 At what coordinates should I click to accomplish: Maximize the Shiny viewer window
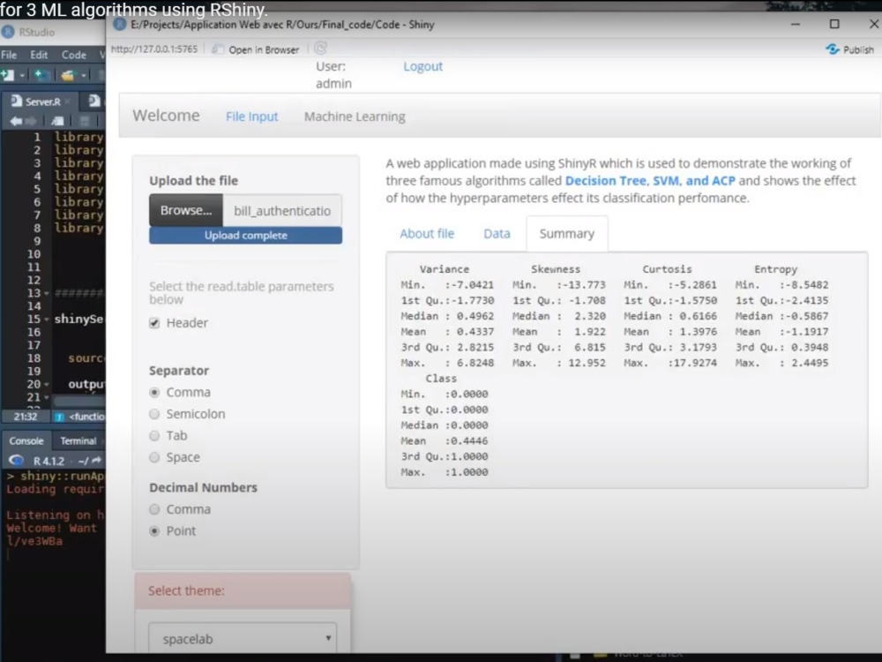834,24
